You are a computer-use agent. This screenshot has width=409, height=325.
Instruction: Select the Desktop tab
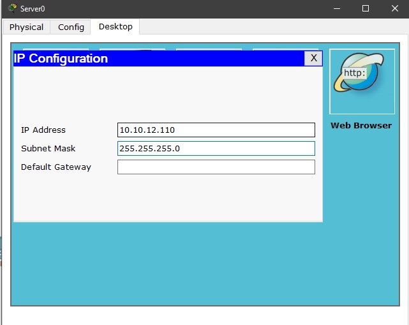coord(115,27)
